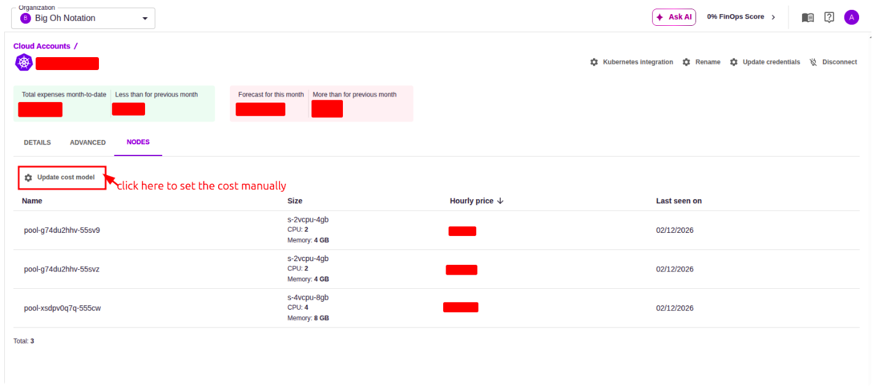Select the NODES tab
The height and width of the screenshot is (392, 888).
click(138, 143)
